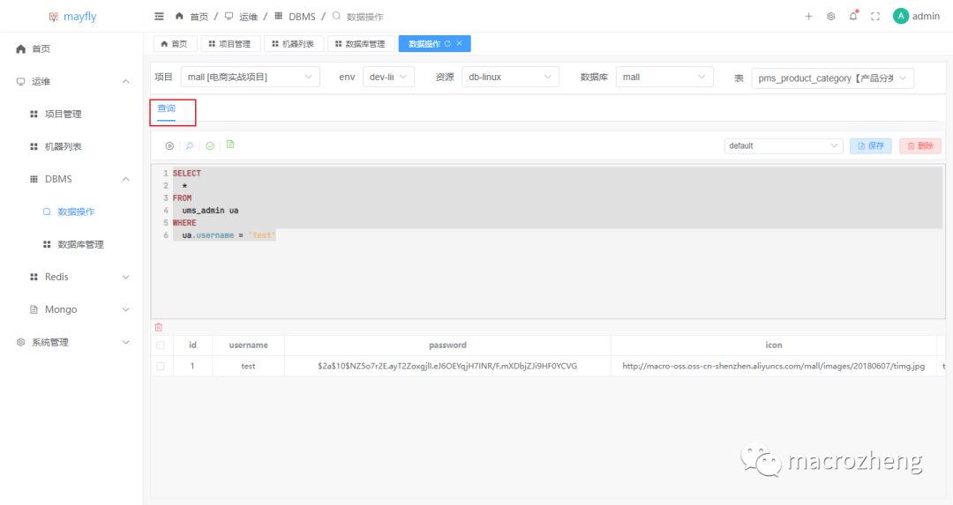Screen dimensions: 953x505
Task: Click the green submit checkmark icon
Action: point(210,145)
